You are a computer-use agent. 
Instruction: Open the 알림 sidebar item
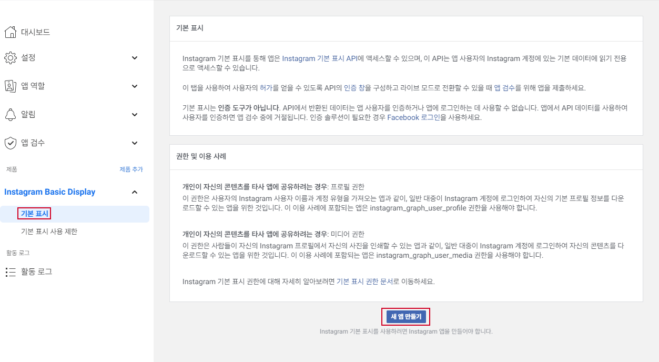pyautogui.click(x=28, y=115)
